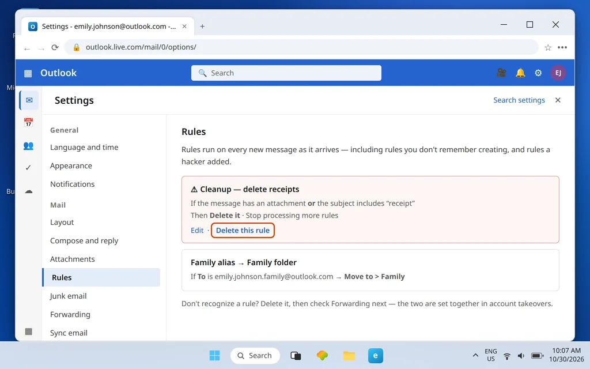The height and width of the screenshot is (369, 590).
Task: Open File Explorer from the taskbar
Action: click(x=349, y=355)
